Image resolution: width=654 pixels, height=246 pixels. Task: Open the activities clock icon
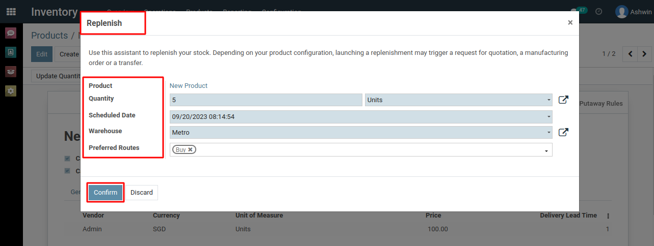coord(599,11)
